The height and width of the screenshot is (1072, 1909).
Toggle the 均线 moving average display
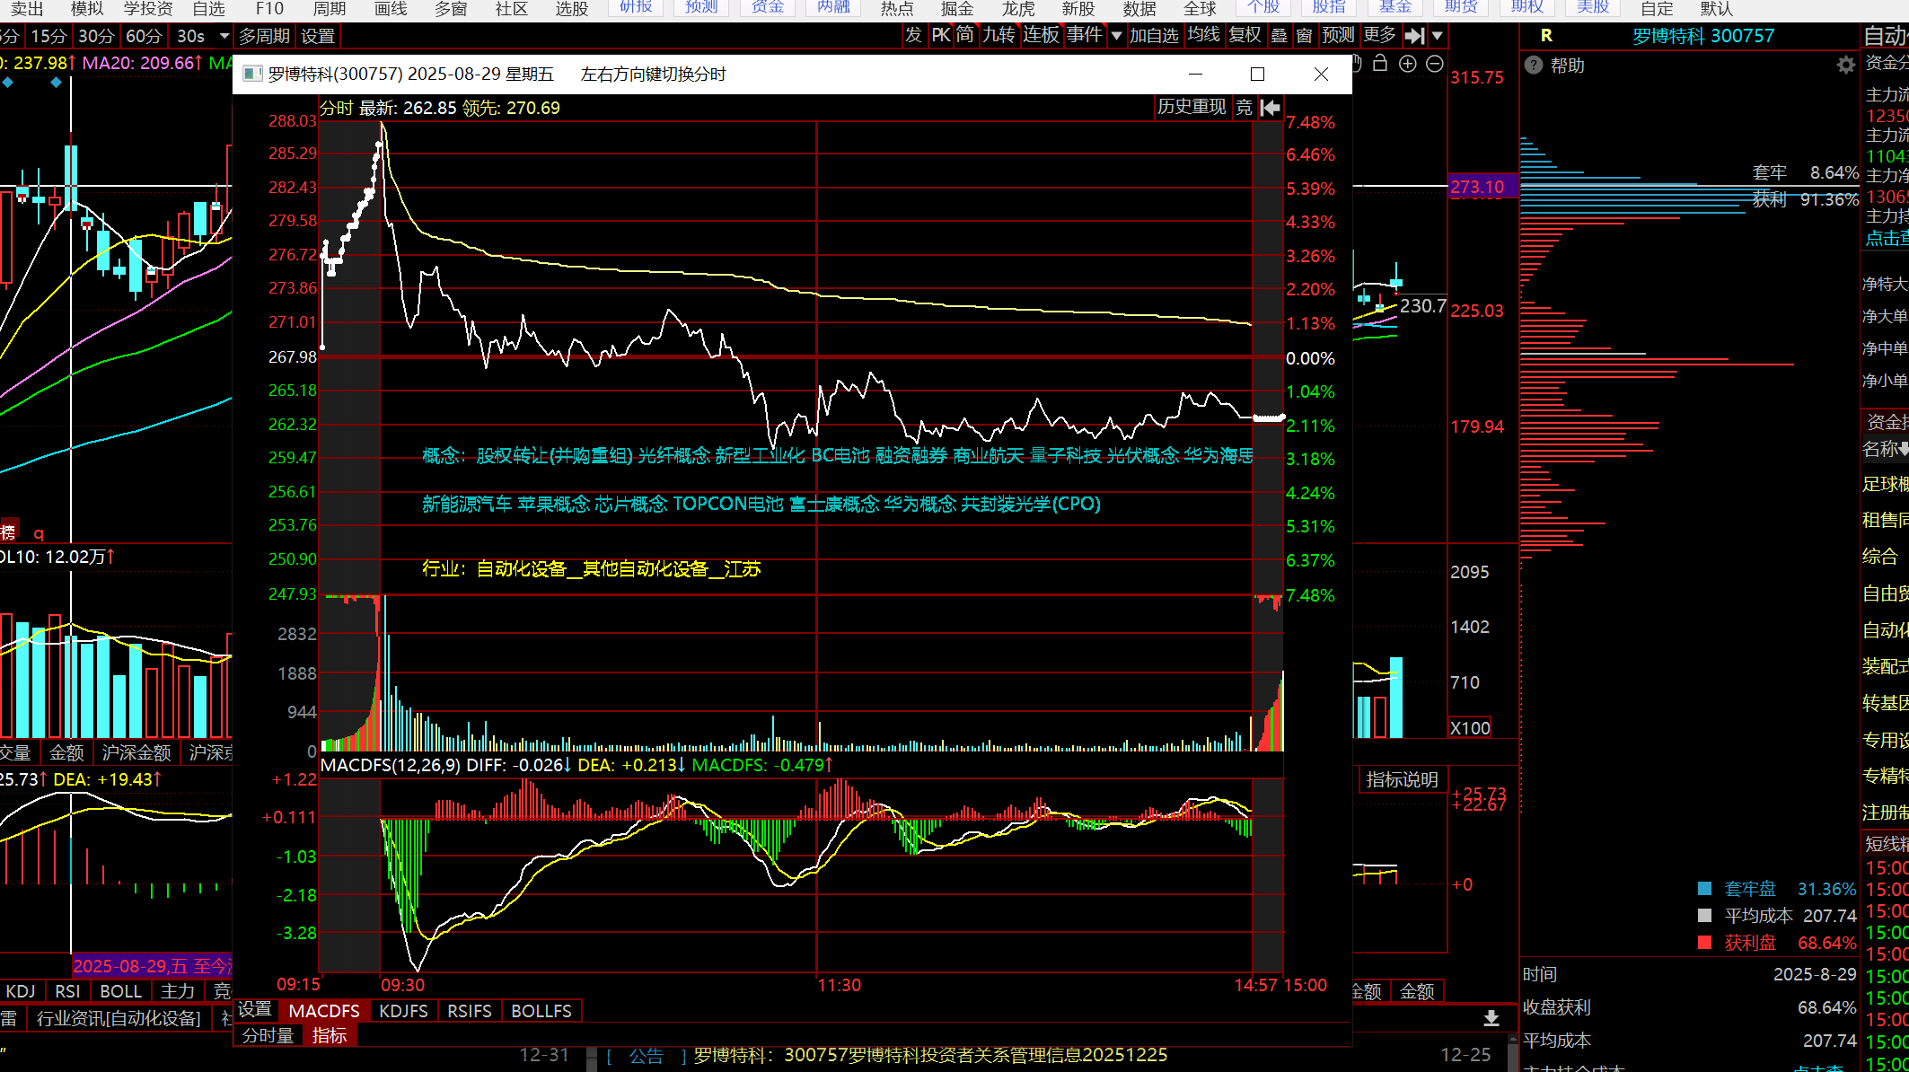coord(1203,35)
